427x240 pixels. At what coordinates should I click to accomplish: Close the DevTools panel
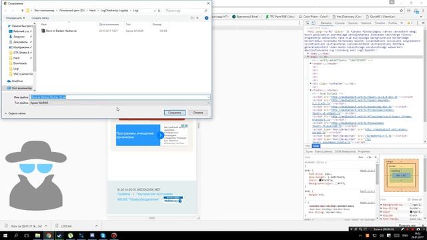(423, 23)
